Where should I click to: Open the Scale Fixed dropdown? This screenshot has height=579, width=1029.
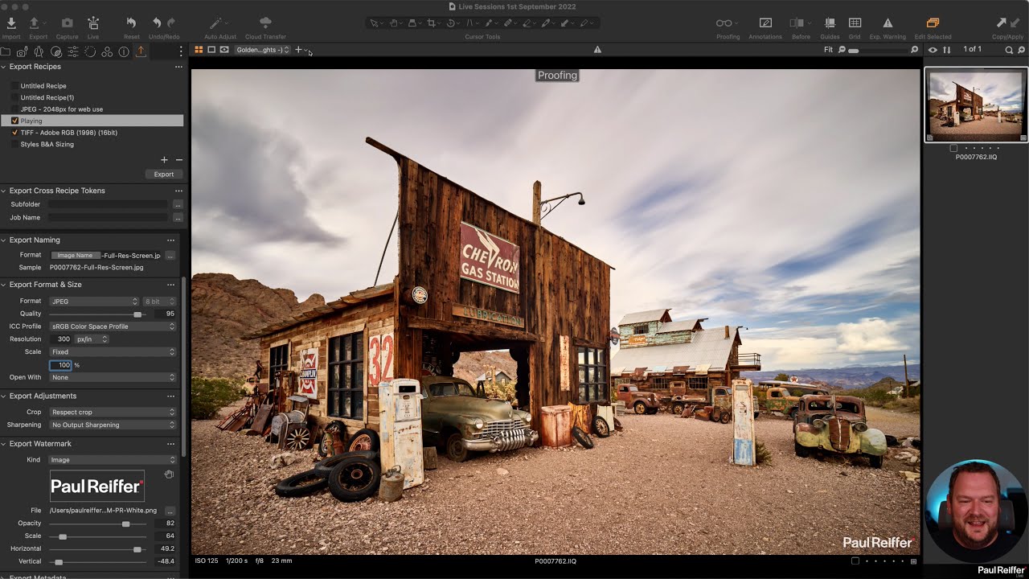(113, 351)
